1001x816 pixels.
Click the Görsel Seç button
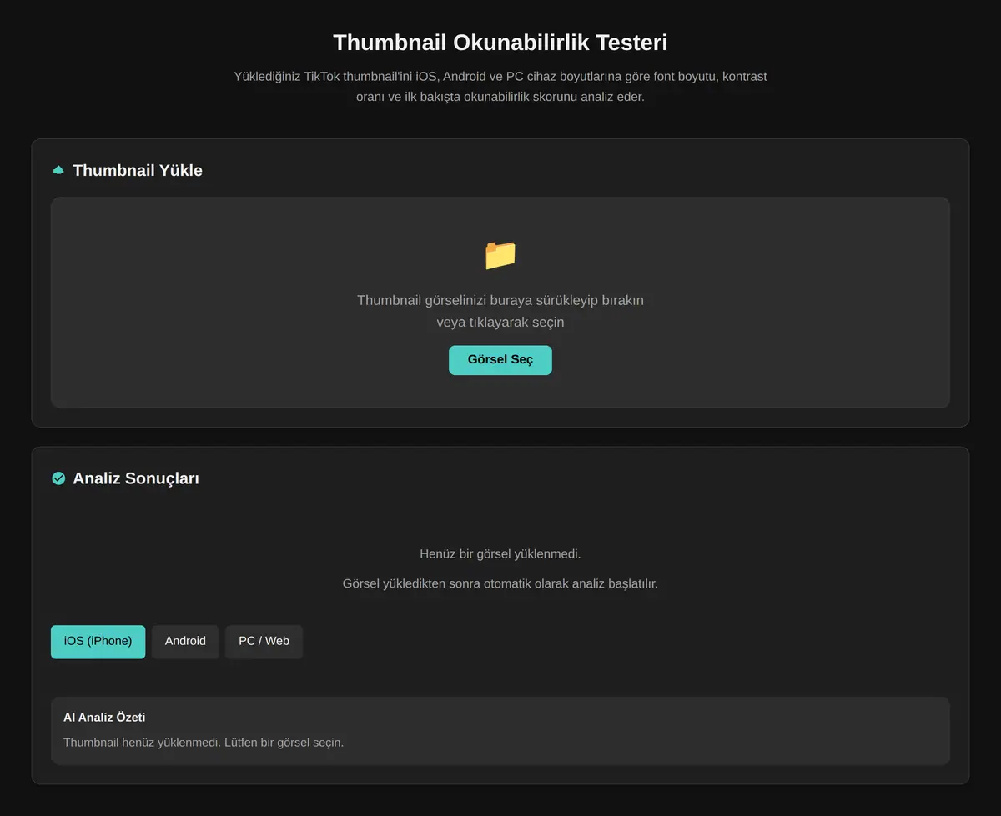[x=500, y=360]
